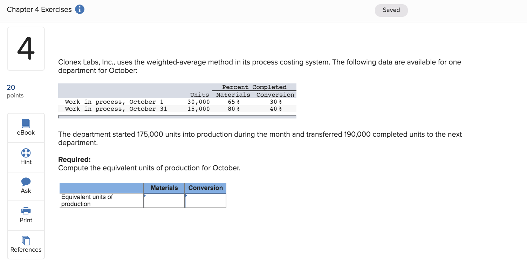Click the Hint label text
The height and width of the screenshot is (272, 527).
26,162
